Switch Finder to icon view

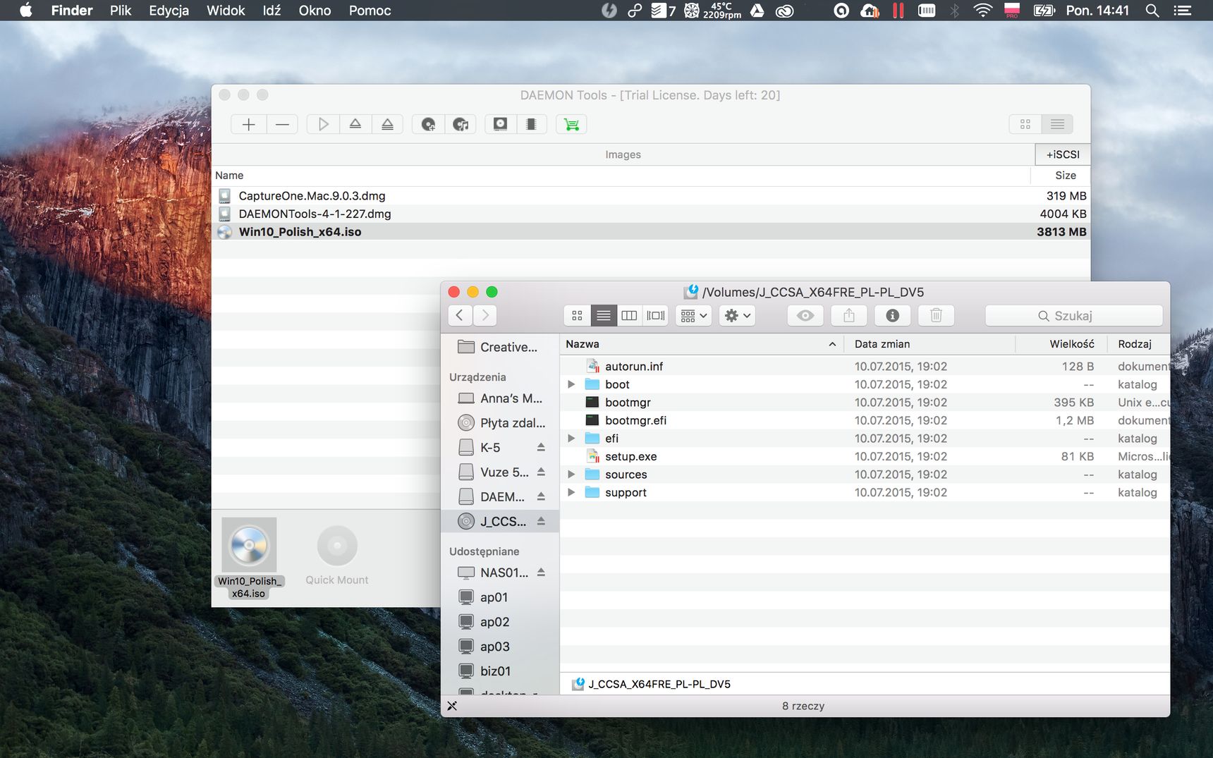click(x=577, y=315)
